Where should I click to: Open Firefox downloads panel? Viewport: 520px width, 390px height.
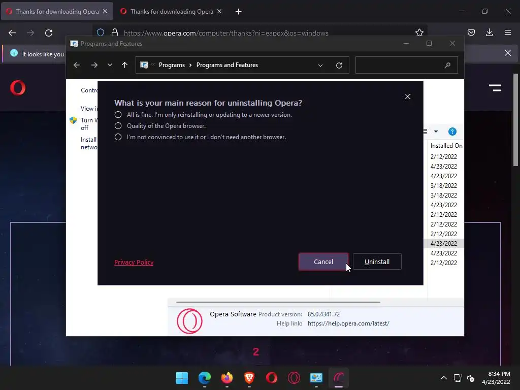[x=489, y=32]
